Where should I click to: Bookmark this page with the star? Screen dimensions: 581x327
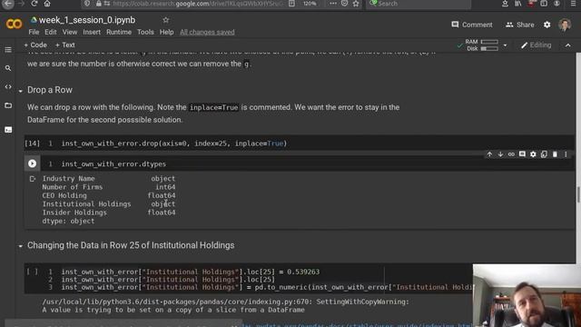click(356, 4)
